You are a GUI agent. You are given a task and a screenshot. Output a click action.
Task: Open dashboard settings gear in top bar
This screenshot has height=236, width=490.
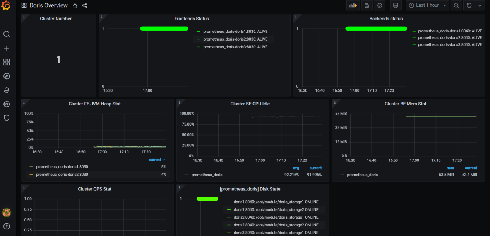(x=380, y=5)
